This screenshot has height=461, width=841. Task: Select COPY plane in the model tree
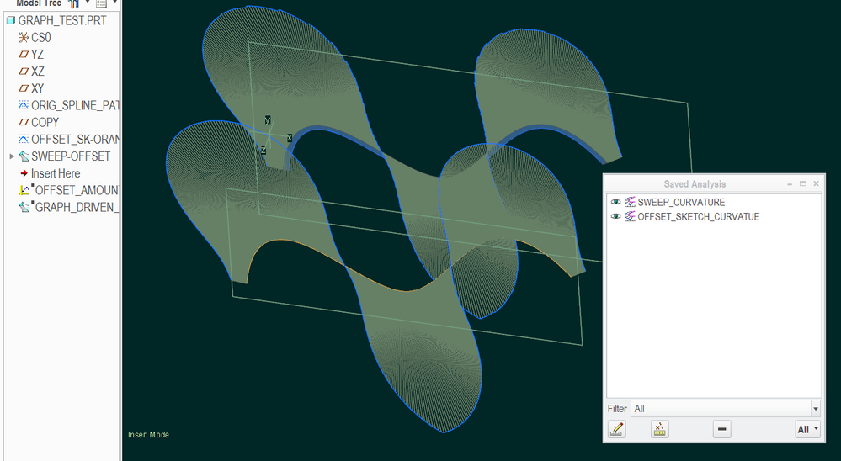(x=45, y=122)
